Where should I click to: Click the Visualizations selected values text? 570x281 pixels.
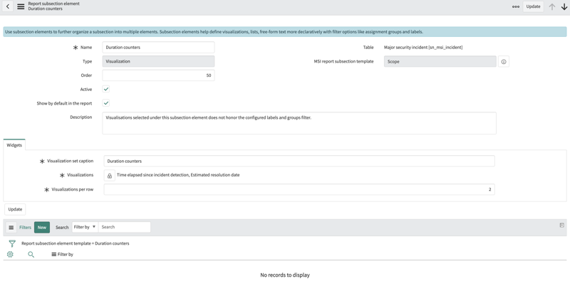tap(178, 175)
